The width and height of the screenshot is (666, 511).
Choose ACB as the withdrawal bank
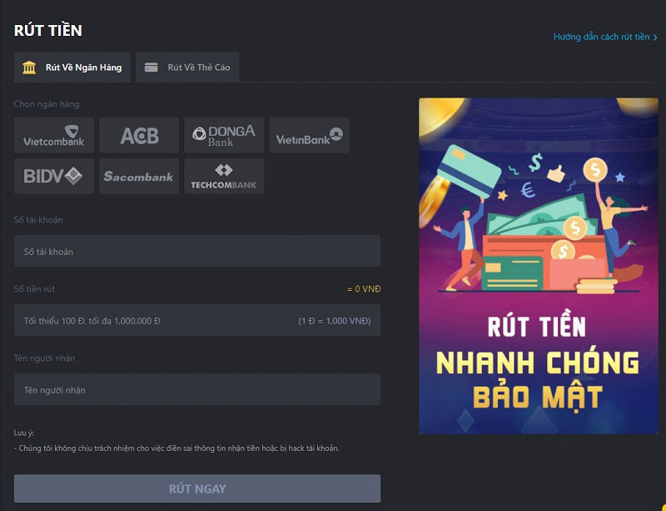coord(139,135)
